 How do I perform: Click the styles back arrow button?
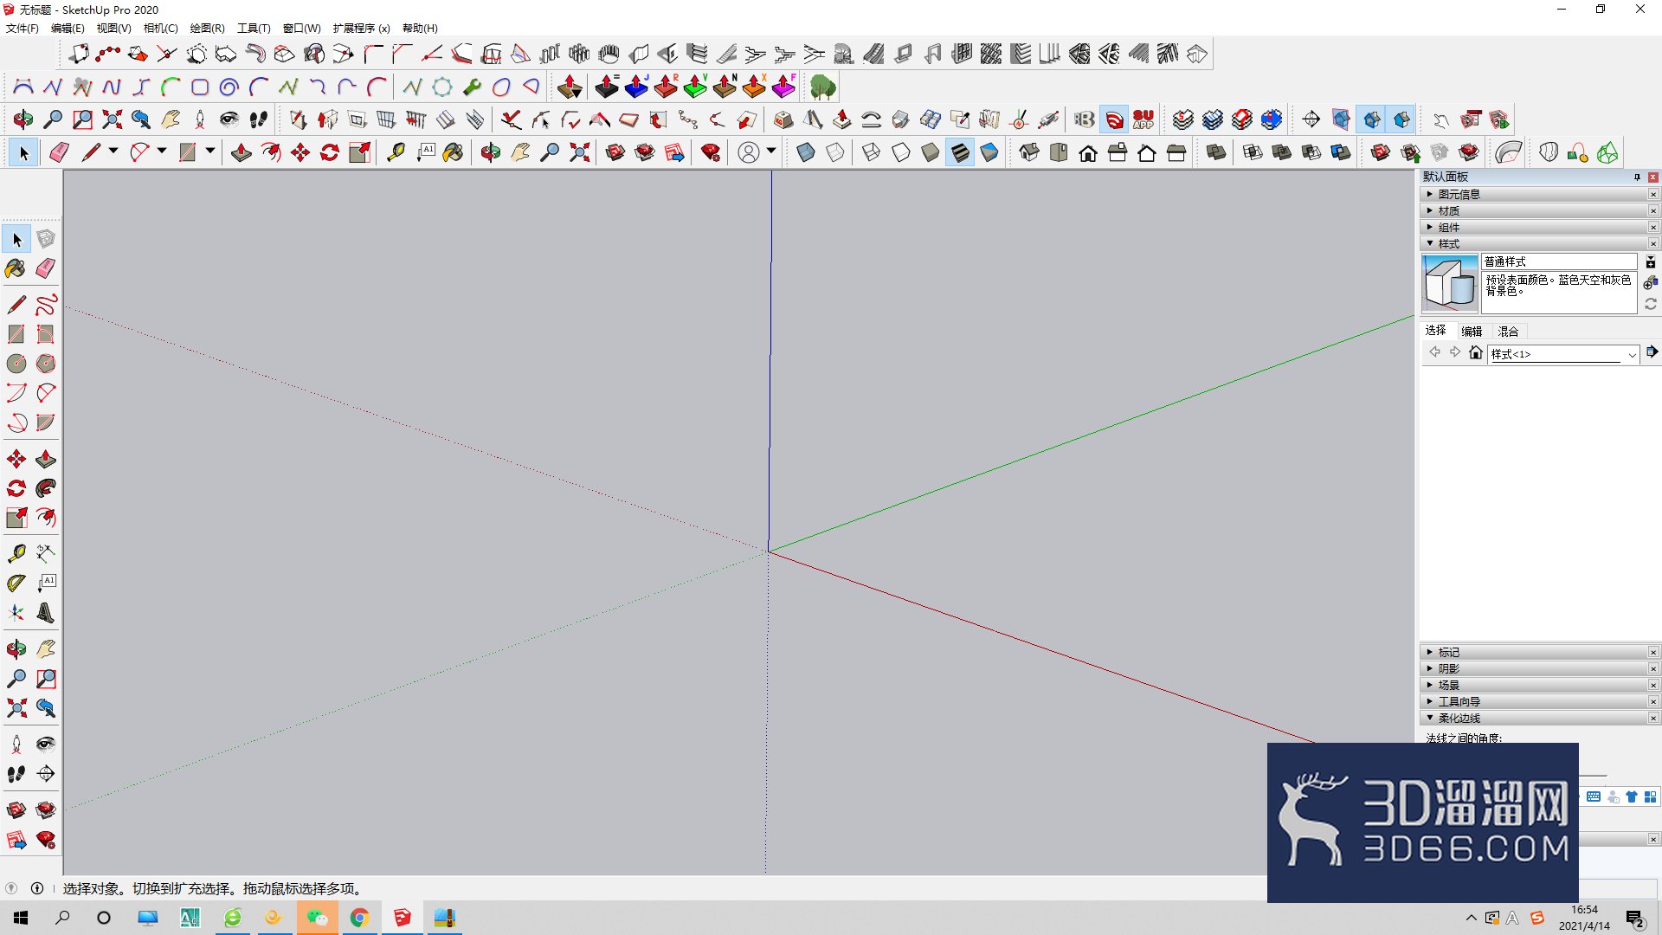(1434, 352)
